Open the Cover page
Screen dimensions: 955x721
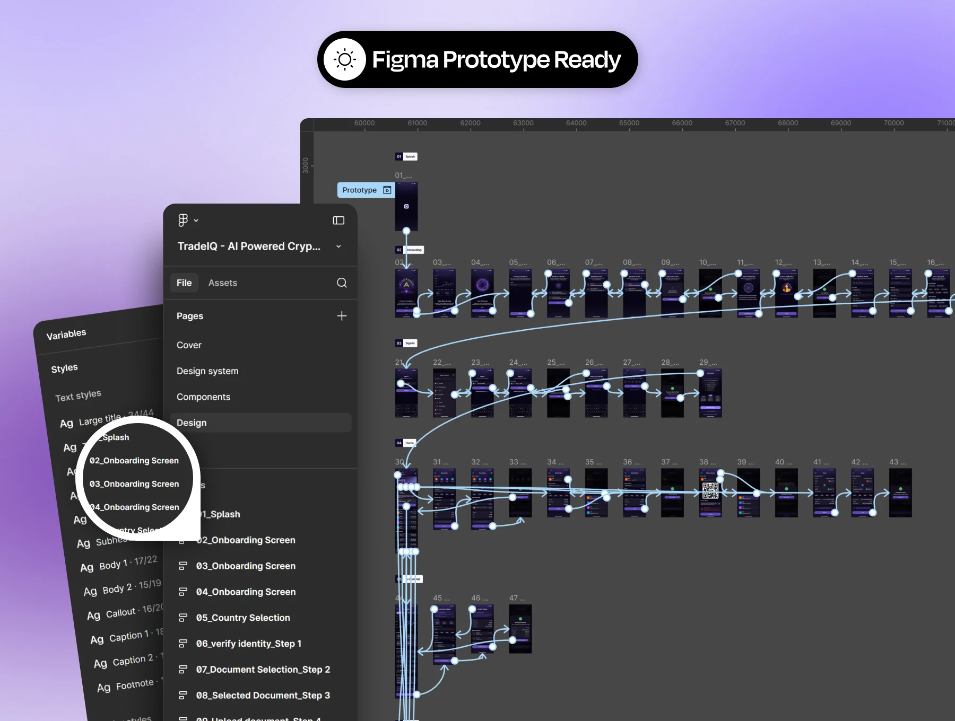coord(189,345)
